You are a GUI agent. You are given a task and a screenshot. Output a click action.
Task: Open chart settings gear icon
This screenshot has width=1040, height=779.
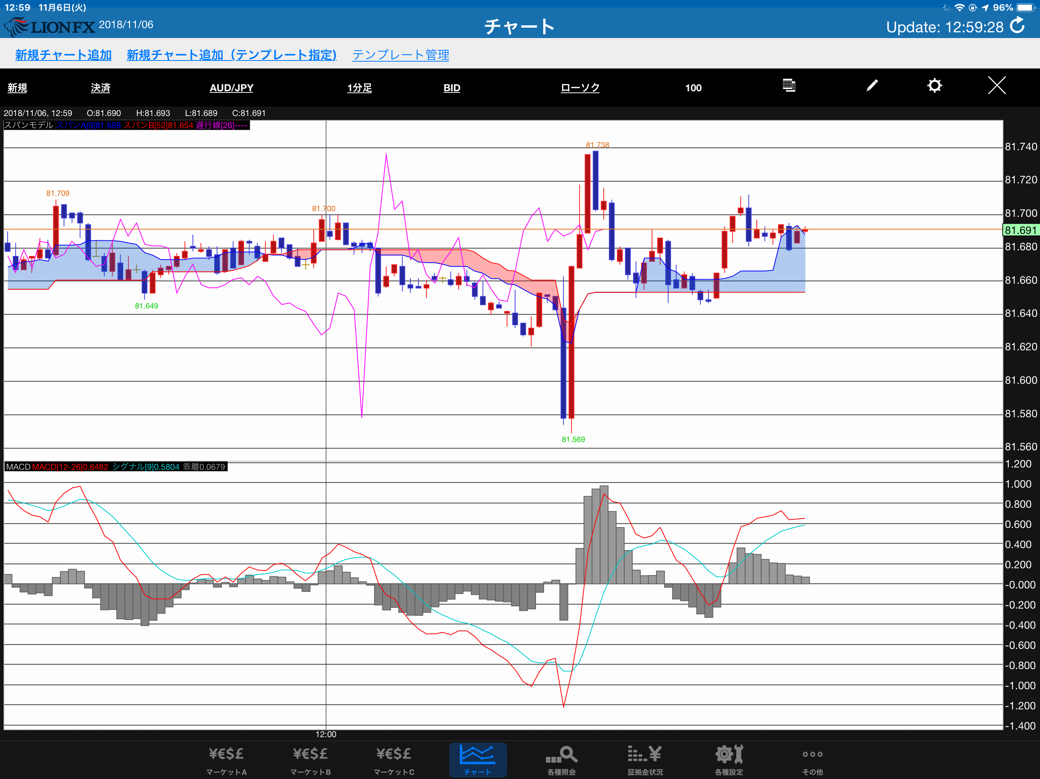[x=934, y=86]
